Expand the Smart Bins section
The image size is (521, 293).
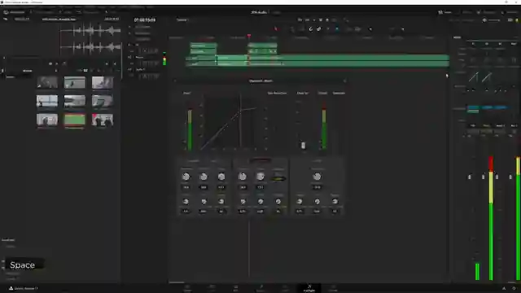8,239
